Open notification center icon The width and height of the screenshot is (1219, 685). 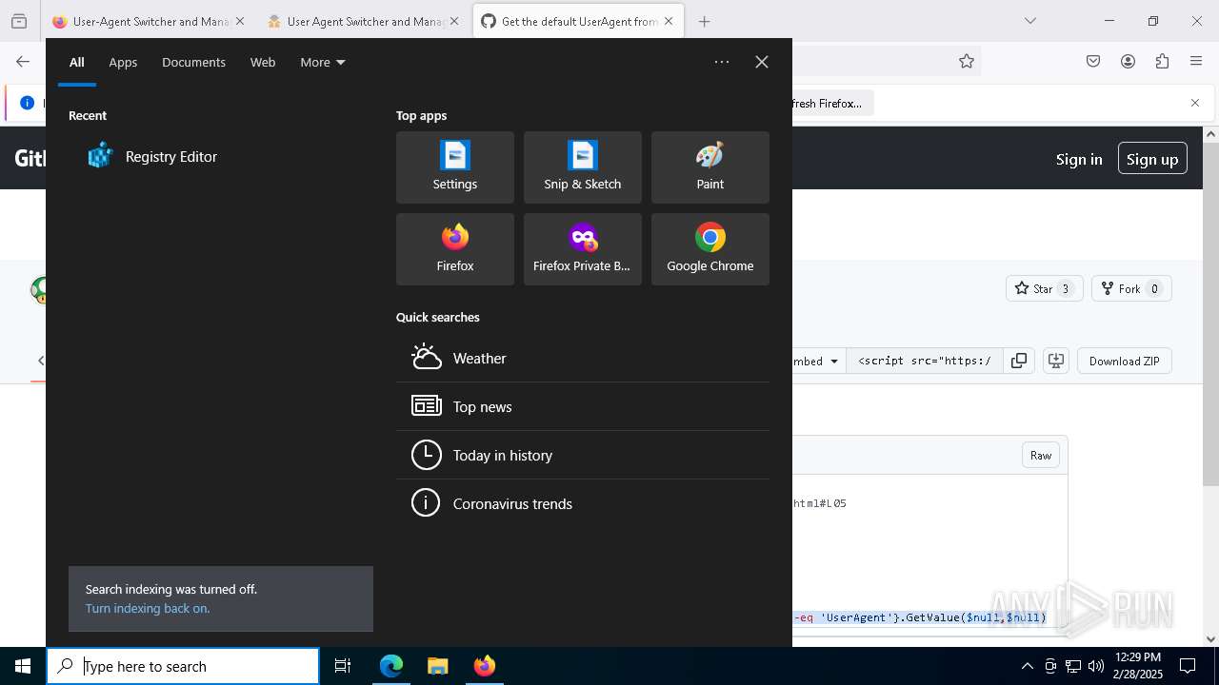[1188, 666]
